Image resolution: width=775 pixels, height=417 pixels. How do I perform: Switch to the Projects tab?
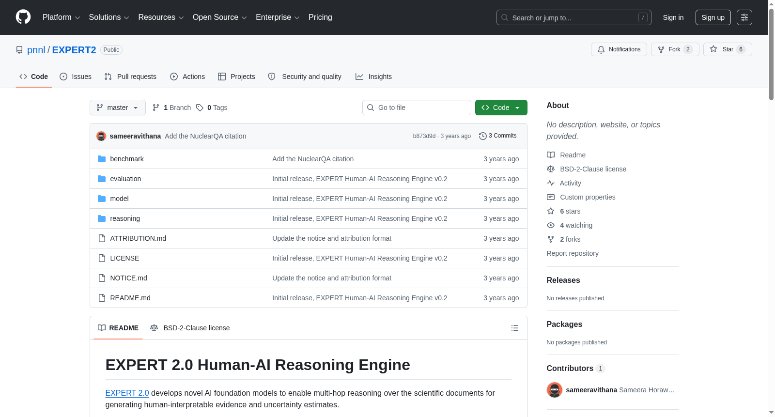[236, 77]
